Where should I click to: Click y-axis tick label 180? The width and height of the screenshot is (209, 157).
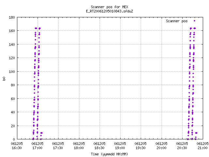pos(12,17)
